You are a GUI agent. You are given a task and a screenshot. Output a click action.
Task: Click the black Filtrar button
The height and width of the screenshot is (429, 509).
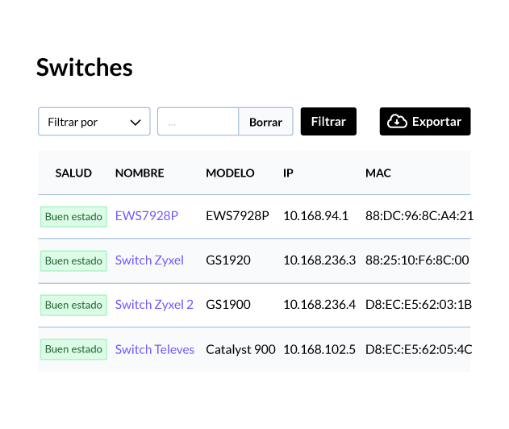tap(328, 122)
